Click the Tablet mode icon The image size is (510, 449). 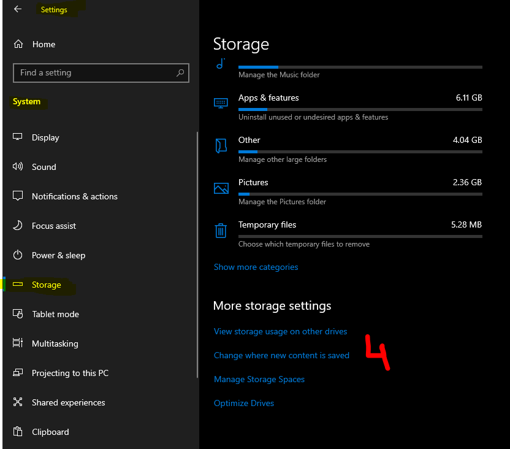pos(18,313)
